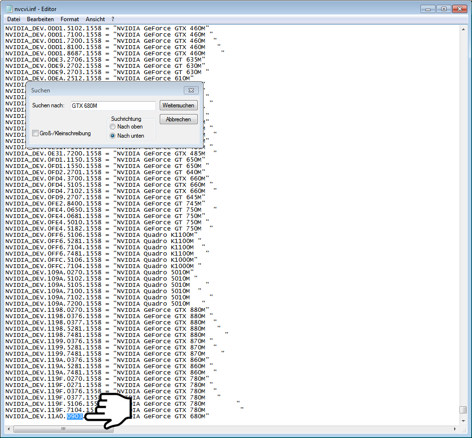Screen dimensions: 472x438
Task: Click the Suchen nach input field
Action: pyautogui.click(x=113, y=106)
